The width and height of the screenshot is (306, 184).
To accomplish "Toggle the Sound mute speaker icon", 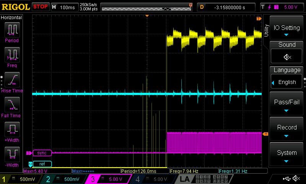I will tap(287, 57).
